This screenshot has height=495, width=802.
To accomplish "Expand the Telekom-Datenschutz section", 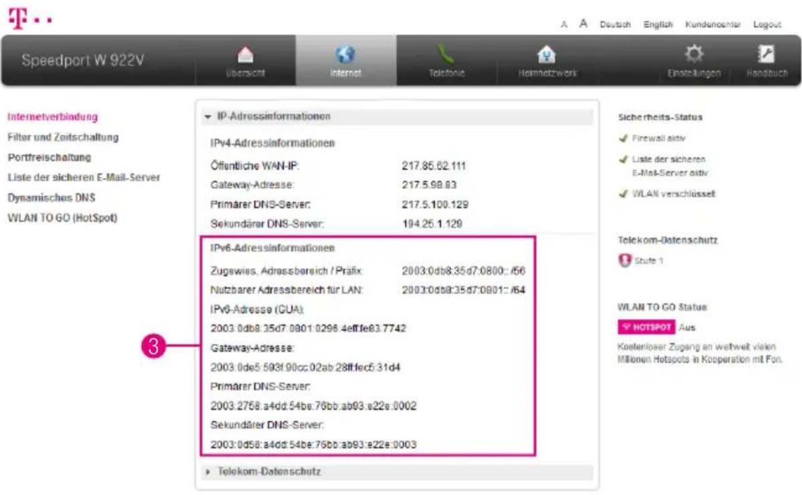I will pos(397,472).
